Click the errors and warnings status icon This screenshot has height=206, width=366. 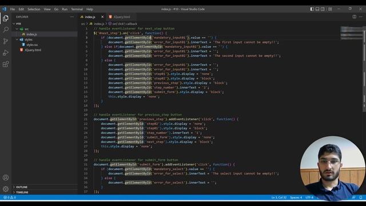[10, 197]
